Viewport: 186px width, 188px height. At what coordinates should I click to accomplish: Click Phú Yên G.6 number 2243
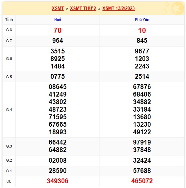pyautogui.click(x=142, y=66)
